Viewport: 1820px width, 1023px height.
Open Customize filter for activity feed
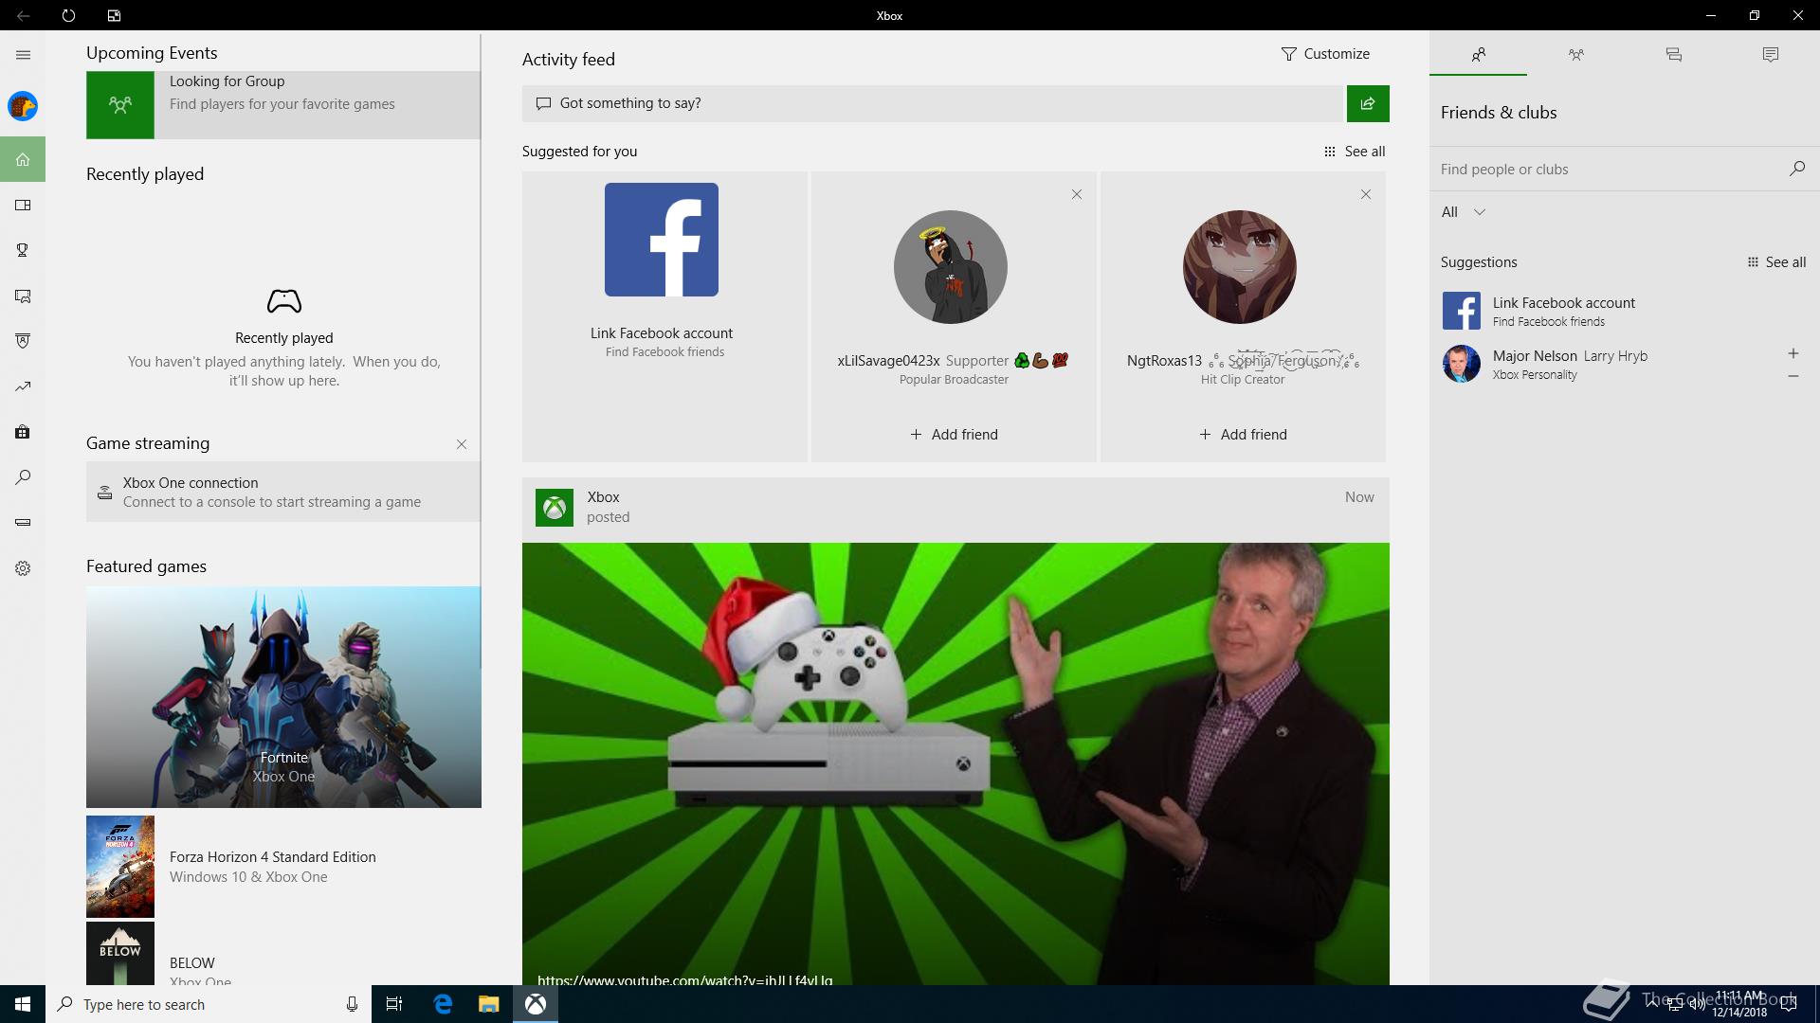(1325, 54)
